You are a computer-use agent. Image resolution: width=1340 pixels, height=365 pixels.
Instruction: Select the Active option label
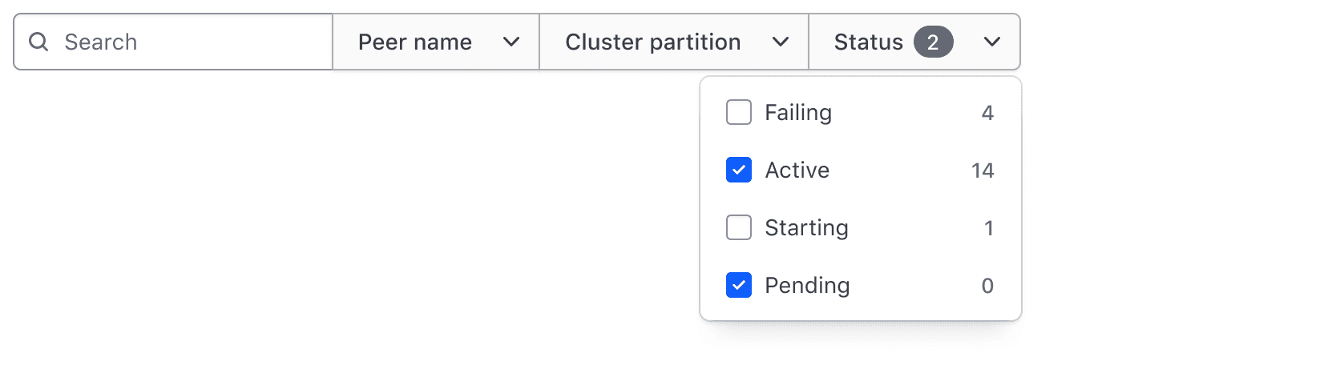click(797, 170)
